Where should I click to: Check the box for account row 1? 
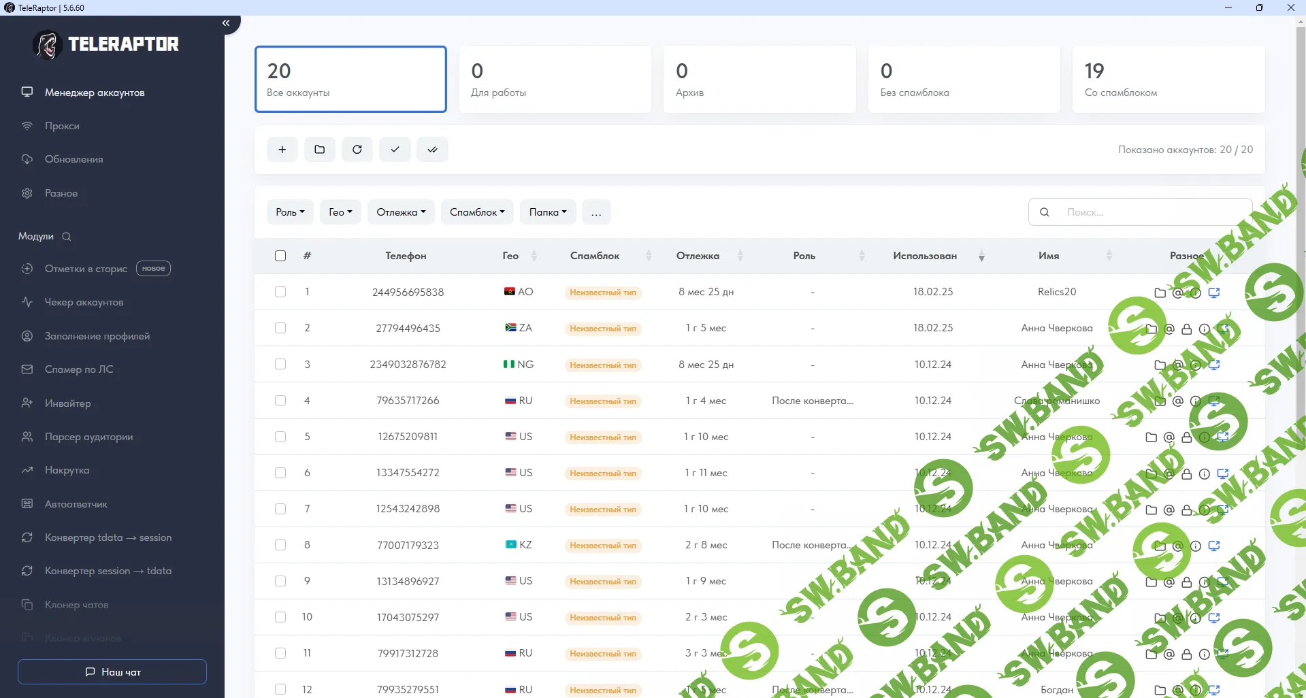[280, 292]
